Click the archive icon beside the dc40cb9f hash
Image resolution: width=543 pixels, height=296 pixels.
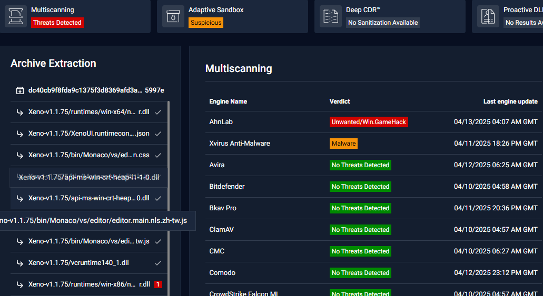click(x=20, y=90)
